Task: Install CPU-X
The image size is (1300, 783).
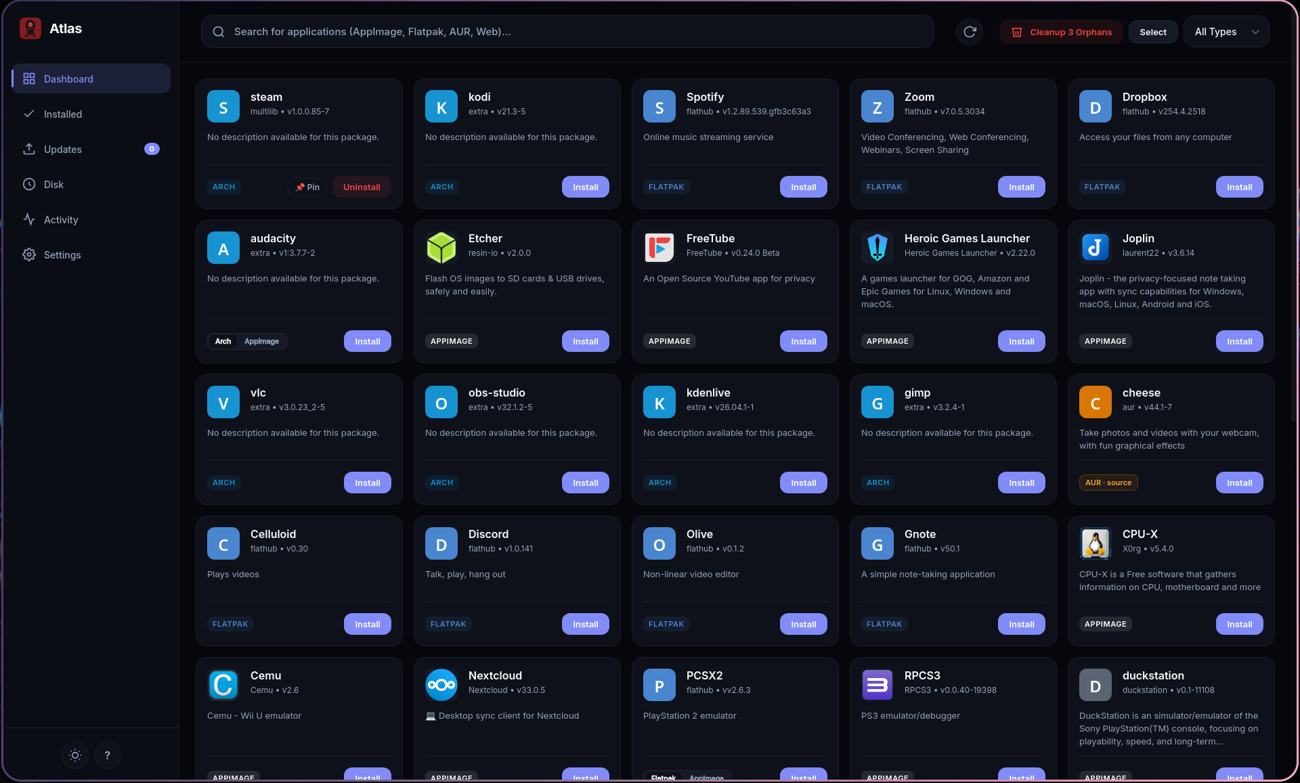Action: 1240,624
